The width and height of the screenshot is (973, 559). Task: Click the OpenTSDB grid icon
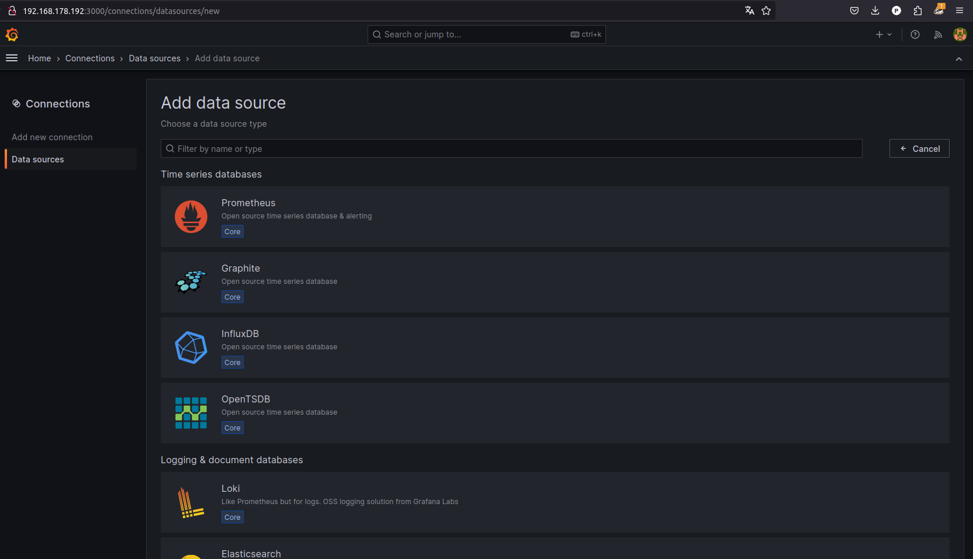[191, 413]
